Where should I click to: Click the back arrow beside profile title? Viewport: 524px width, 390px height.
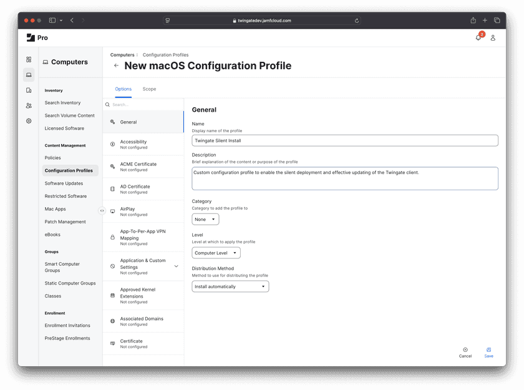click(116, 66)
